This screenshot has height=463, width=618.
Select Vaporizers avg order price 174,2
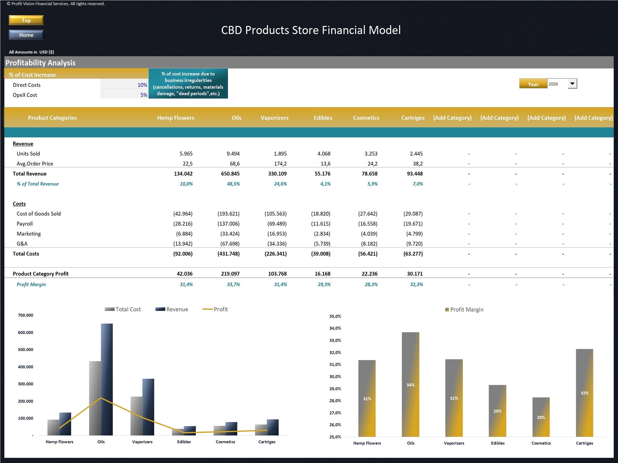(x=280, y=164)
